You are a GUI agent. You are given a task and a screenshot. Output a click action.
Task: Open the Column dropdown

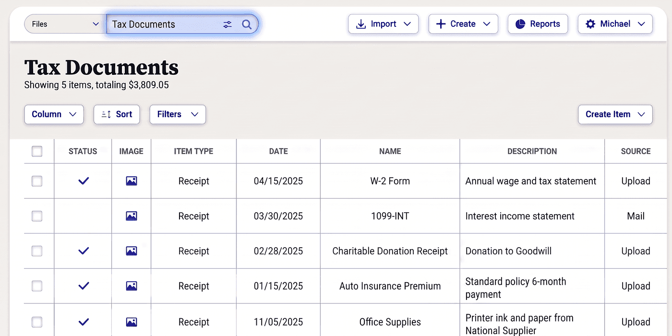click(54, 114)
